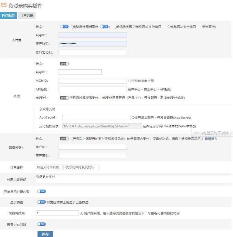
Task: Click the 付费内容说明 text area
Action: 133,179
